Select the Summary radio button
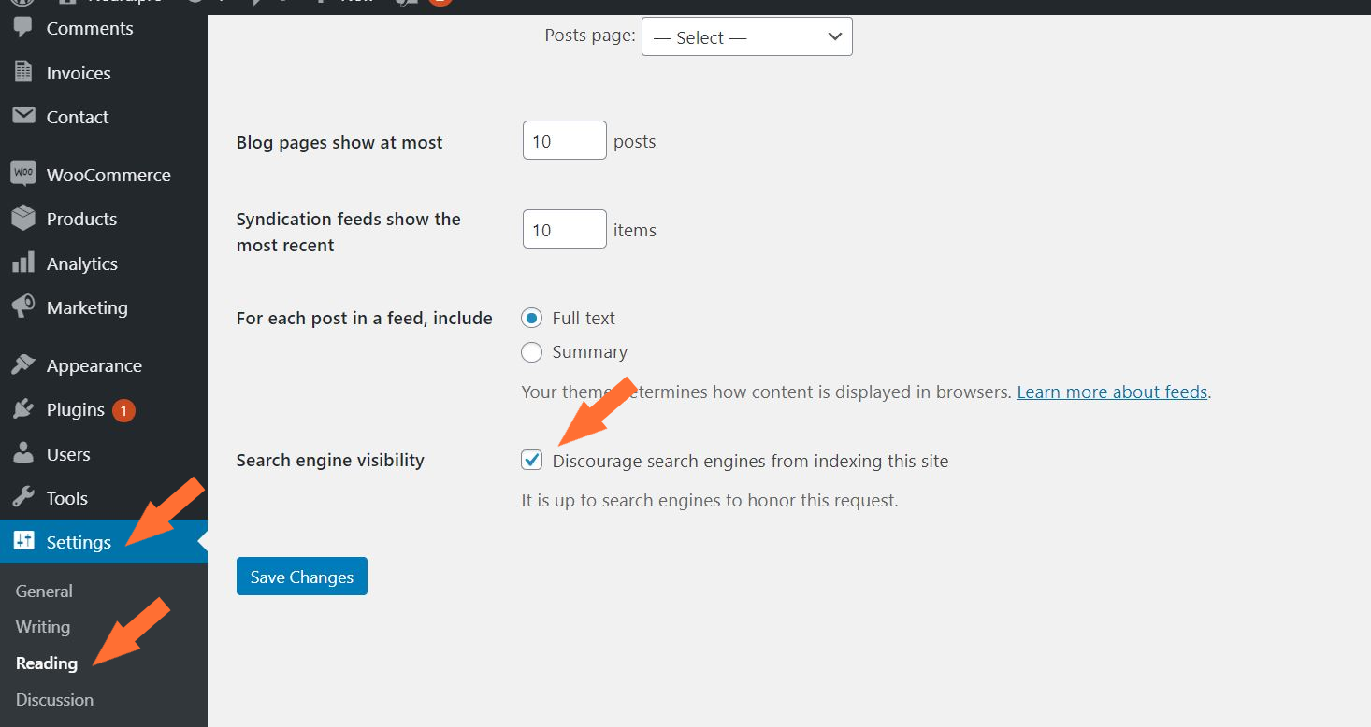Screen dimensions: 1371x727 pyautogui.click(x=531, y=352)
